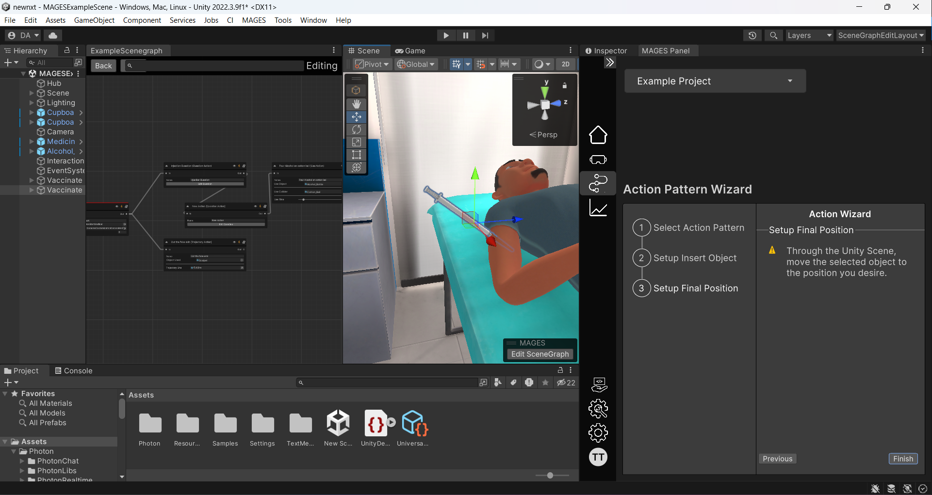Toggle 2D view mode in Scene
The image size is (932, 495).
566,64
